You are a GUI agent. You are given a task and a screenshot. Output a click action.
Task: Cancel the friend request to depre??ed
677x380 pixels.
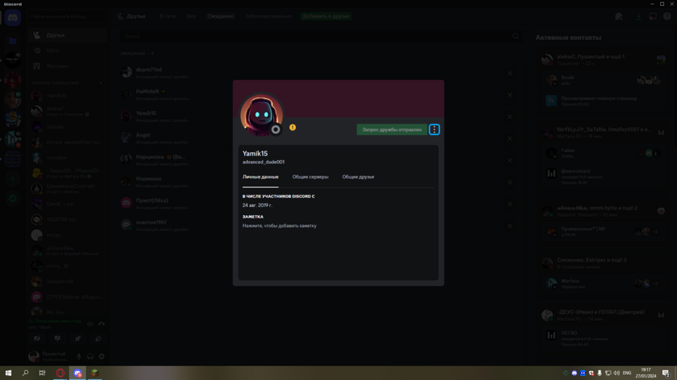[510, 73]
